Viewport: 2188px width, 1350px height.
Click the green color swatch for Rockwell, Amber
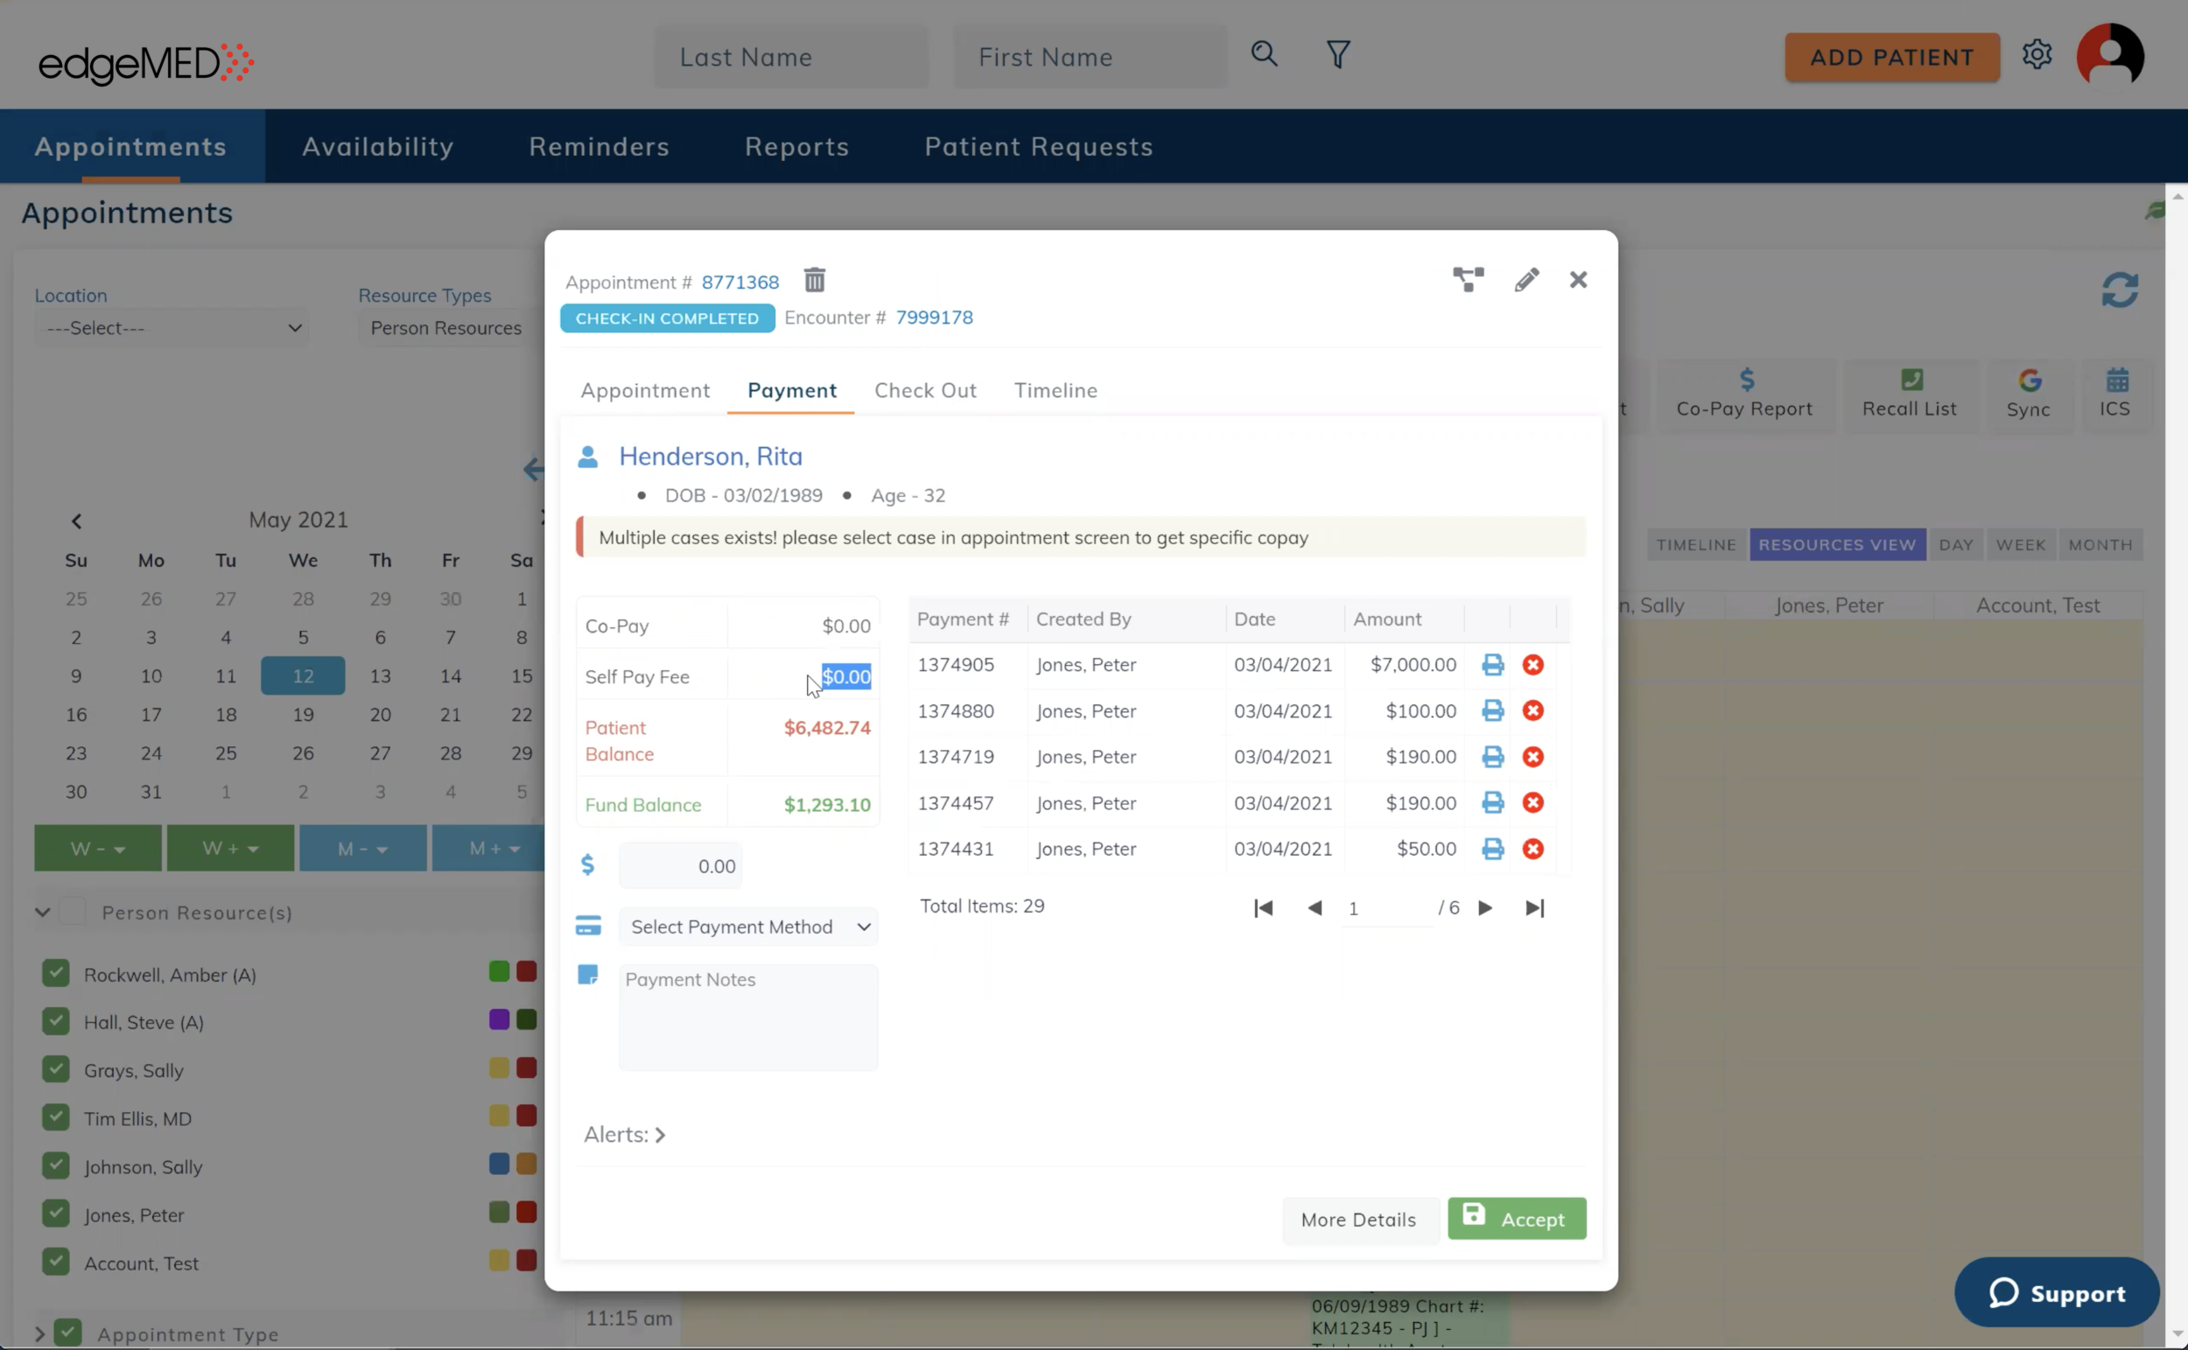(x=499, y=972)
